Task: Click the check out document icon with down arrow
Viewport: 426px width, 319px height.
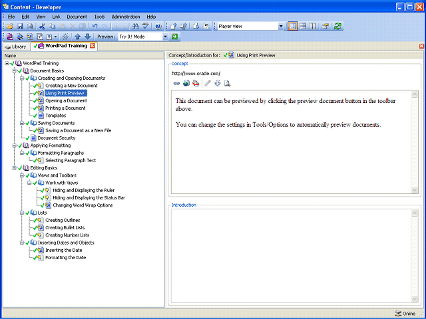Action: coord(196,27)
